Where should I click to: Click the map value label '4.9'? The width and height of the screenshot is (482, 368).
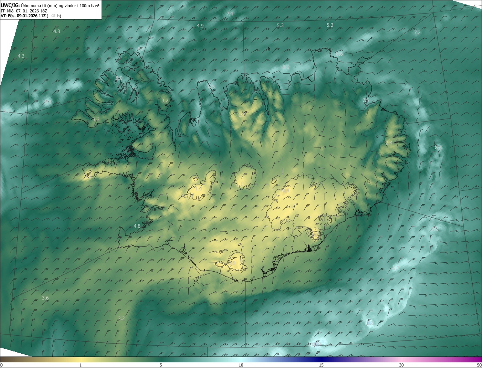[200, 26]
